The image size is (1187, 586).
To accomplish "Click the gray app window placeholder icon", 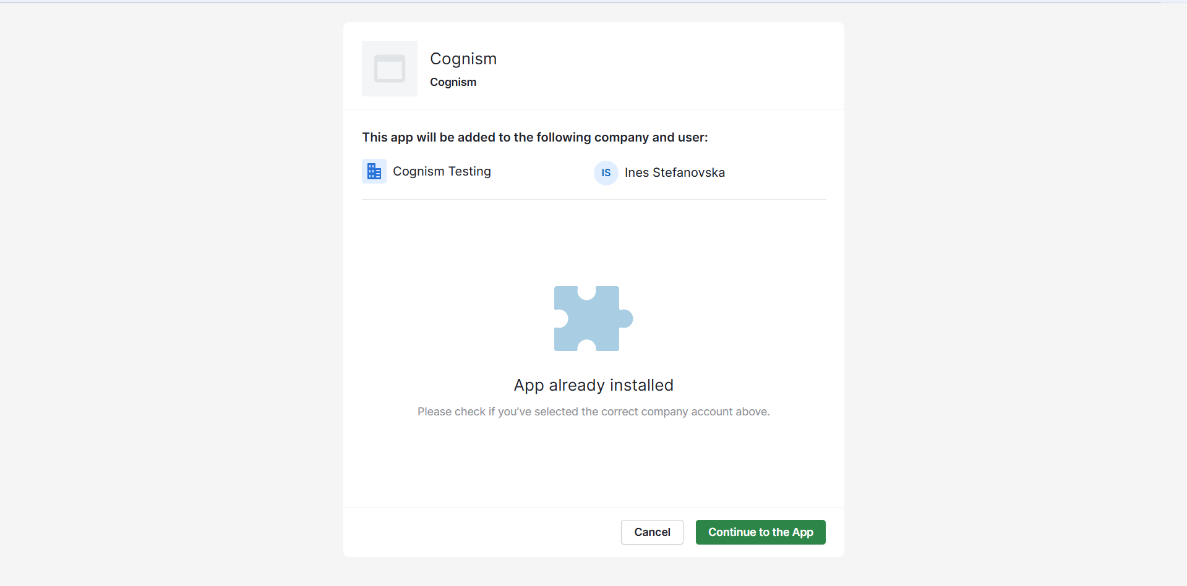I will pos(390,69).
